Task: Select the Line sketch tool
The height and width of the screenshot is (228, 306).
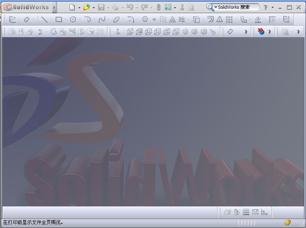Action: tap(44, 20)
